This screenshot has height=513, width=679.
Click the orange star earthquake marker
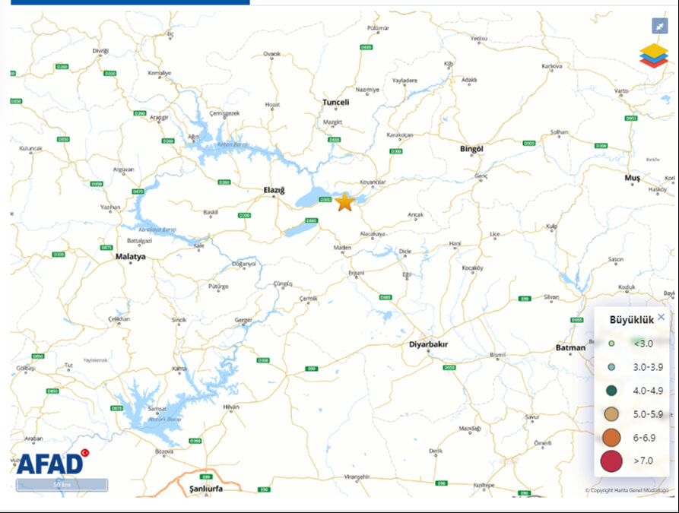345,202
